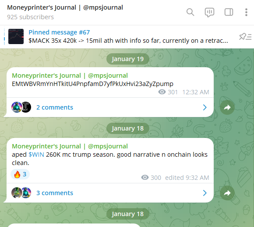
Task: Click the EMtWBVRm...pump contract address text
Action: tap(92, 84)
